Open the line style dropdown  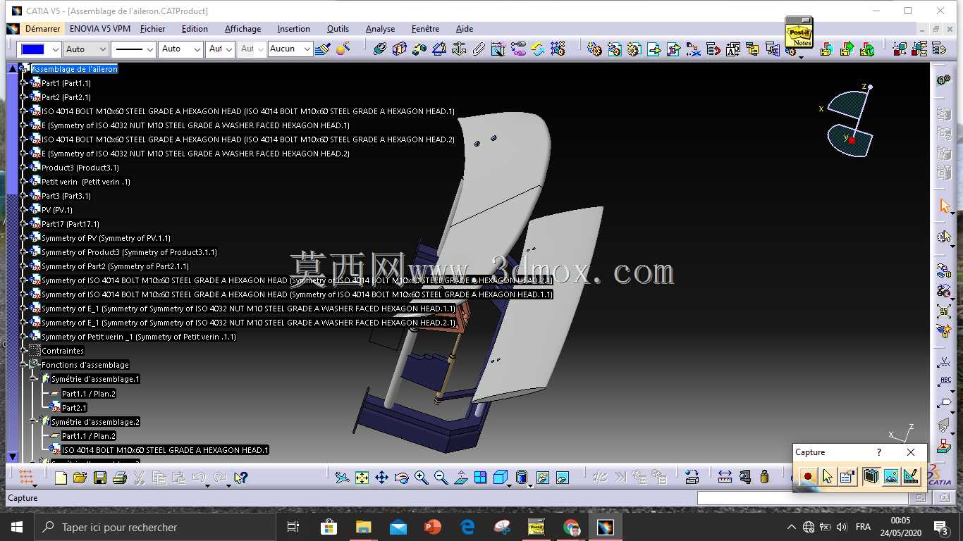click(x=133, y=49)
